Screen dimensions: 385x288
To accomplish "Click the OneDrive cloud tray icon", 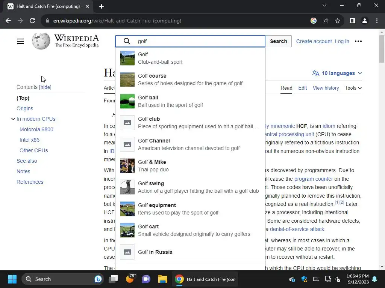I will pos(292,279).
